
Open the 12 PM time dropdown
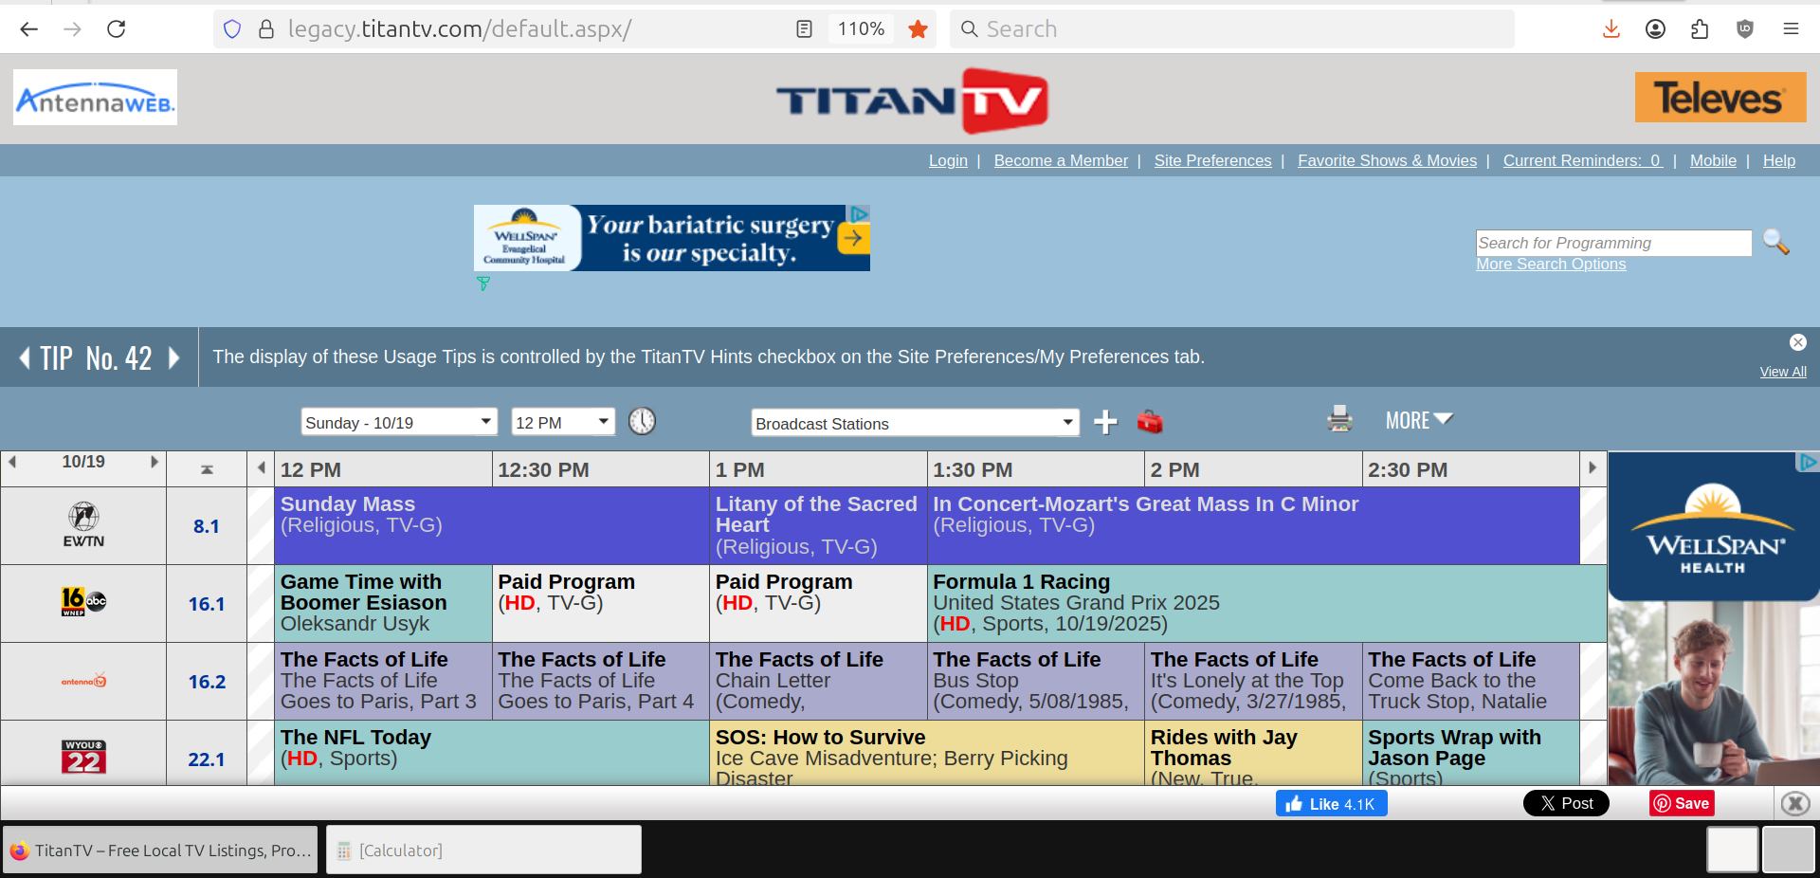[562, 422]
